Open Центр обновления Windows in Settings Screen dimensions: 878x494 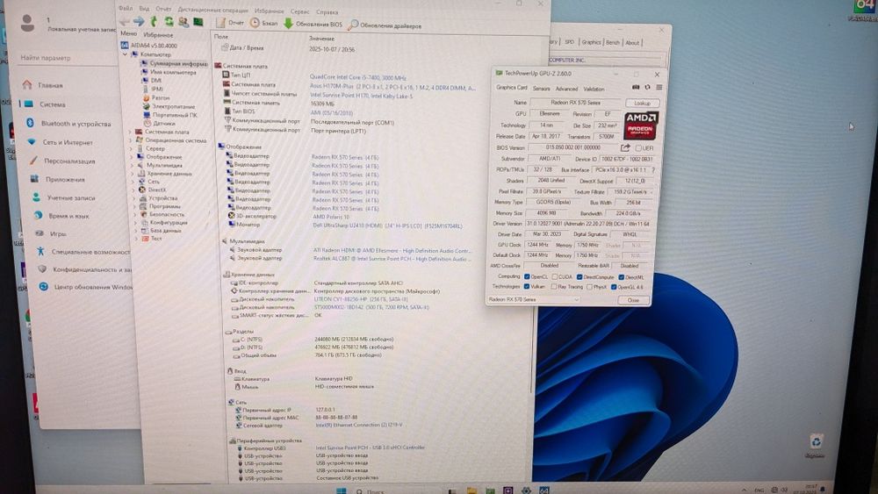coord(86,286)
